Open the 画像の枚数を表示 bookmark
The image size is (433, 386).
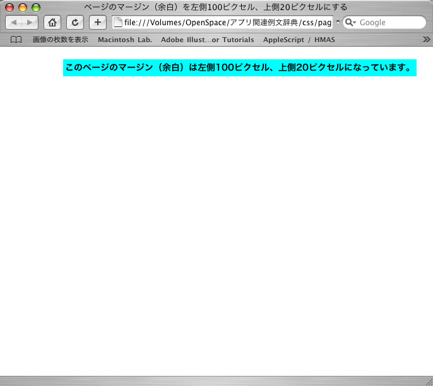point(61,40)
